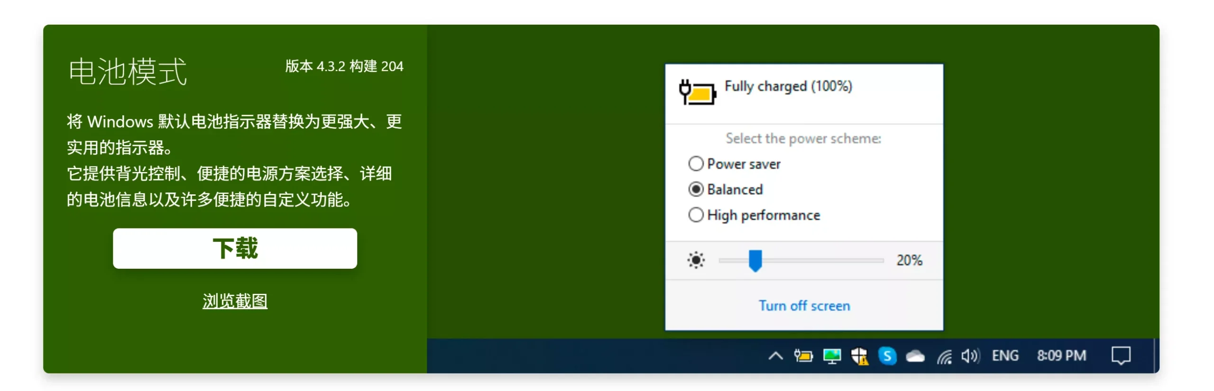Click the OneDrive cloud tray icon
The image size is (1214, 391).
915,355
